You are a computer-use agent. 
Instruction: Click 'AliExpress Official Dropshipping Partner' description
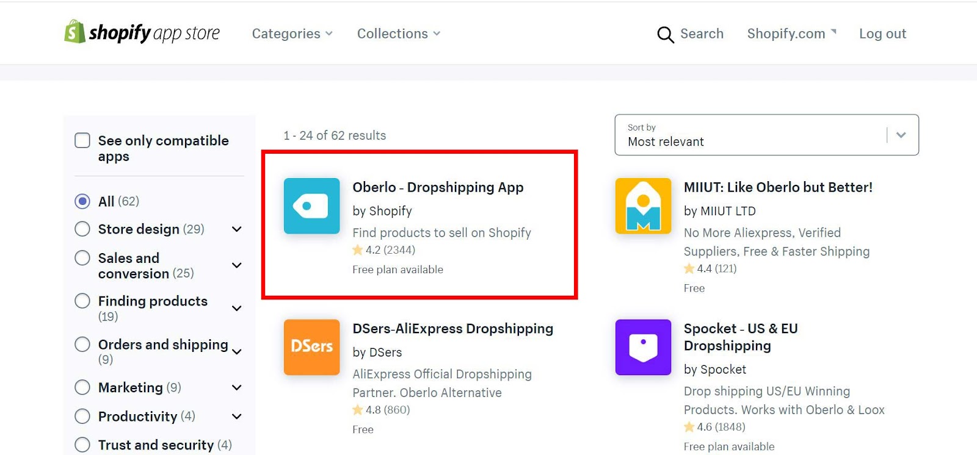pos(442,384)
